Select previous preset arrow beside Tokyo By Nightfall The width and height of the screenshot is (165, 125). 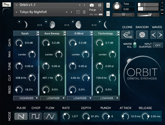click(67, 12)
